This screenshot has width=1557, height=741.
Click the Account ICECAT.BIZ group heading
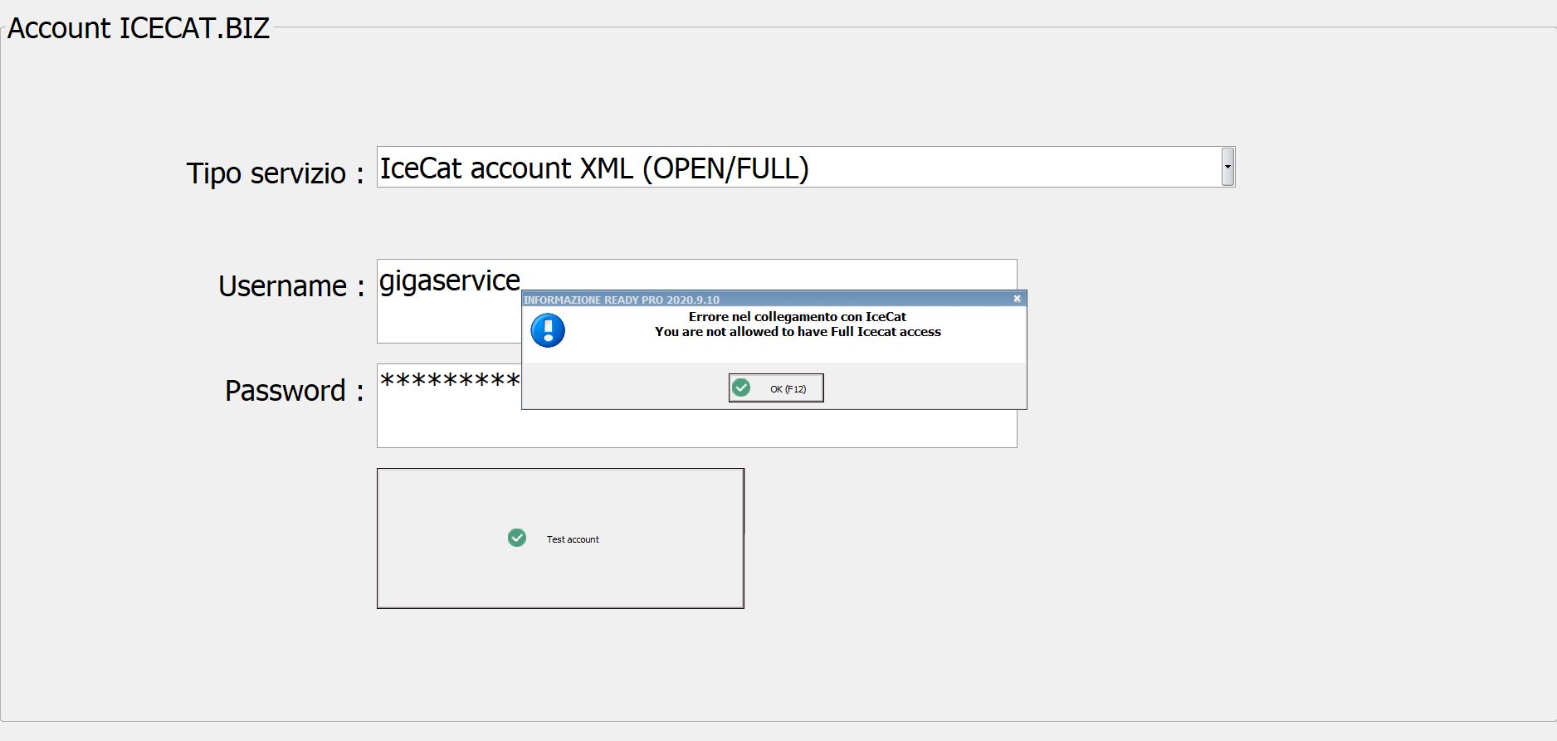tap(139, 28)
